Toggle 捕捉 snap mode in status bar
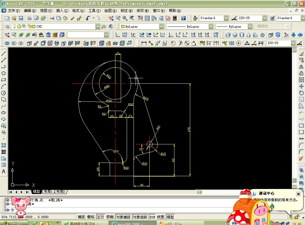 pos(81,217)
